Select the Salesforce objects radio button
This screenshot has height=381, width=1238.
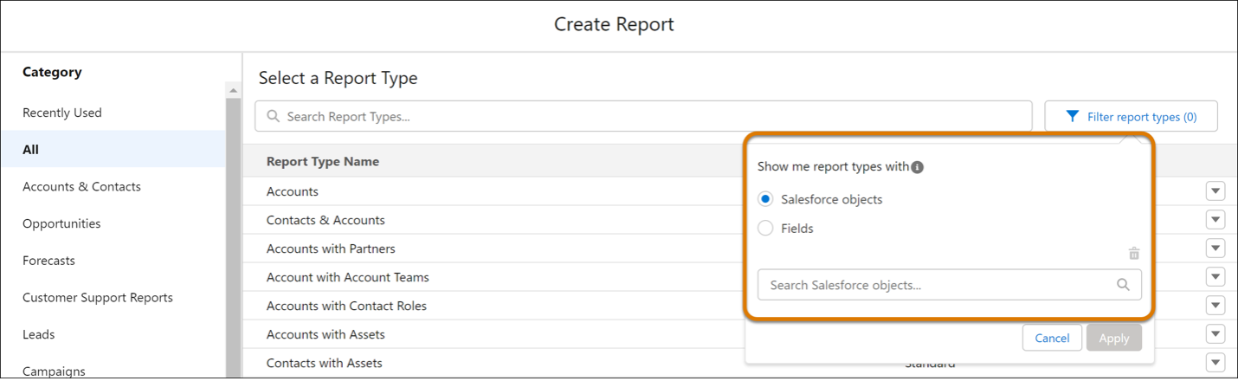(765, 199)
